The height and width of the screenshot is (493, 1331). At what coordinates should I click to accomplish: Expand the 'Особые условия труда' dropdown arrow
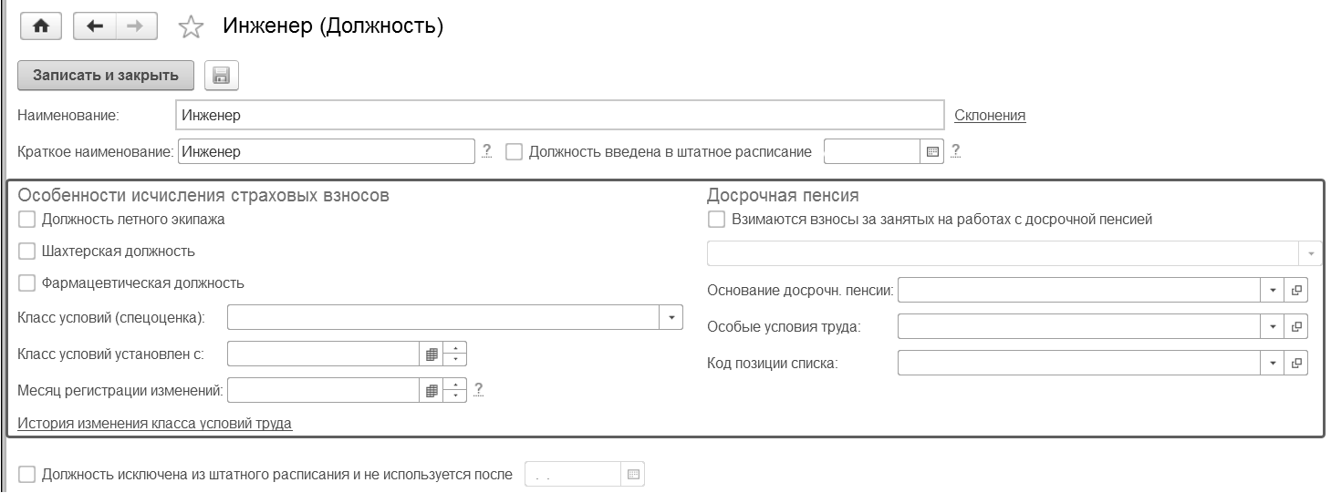click(x=1273, y=326)
